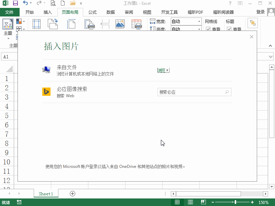Switch to the 开发工具 Developer tab
The height and width of the screenshot is (206, 275).
coord(169,12)
